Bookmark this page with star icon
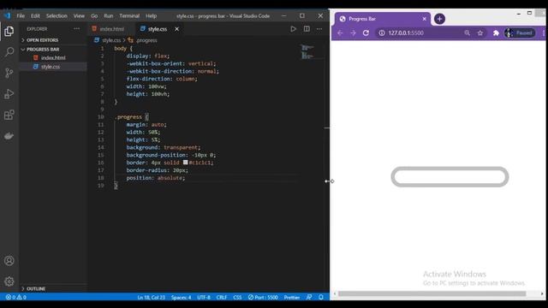The width and height of the screenshot is (548, 308). pyautogui.click(x=480, y=33)
